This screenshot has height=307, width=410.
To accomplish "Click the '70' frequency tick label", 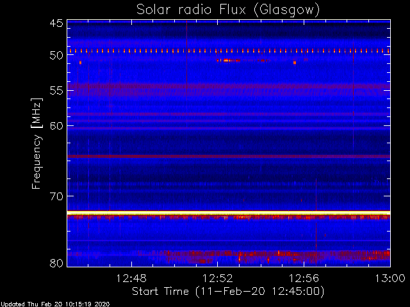I will [x=56, y=196].
